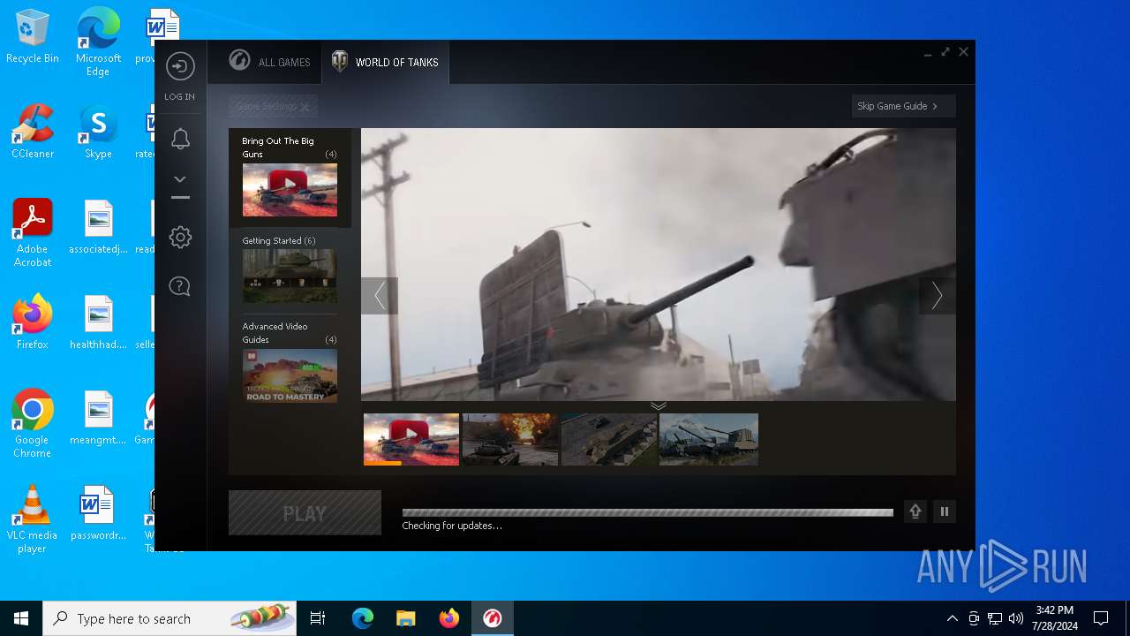1130x636 pixels.
Task: Click 'Checking for updates...' status text
Action: point(452,526)
